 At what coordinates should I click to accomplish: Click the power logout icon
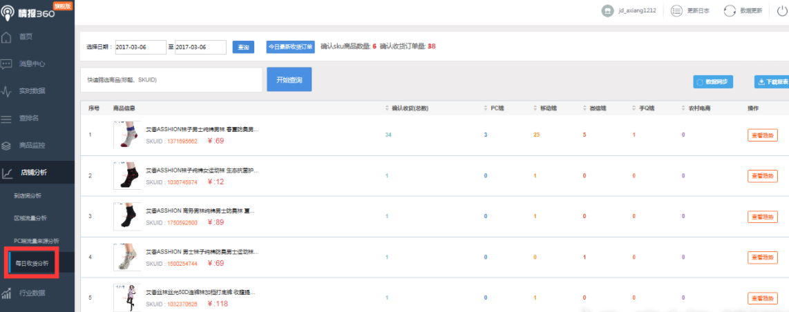(781, 10)
